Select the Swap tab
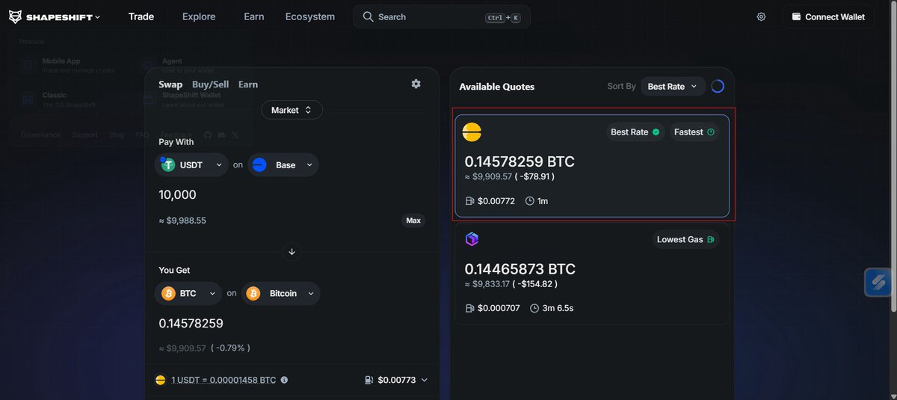Viewport: 897px width, 400px height. click(x=170, y=84)
